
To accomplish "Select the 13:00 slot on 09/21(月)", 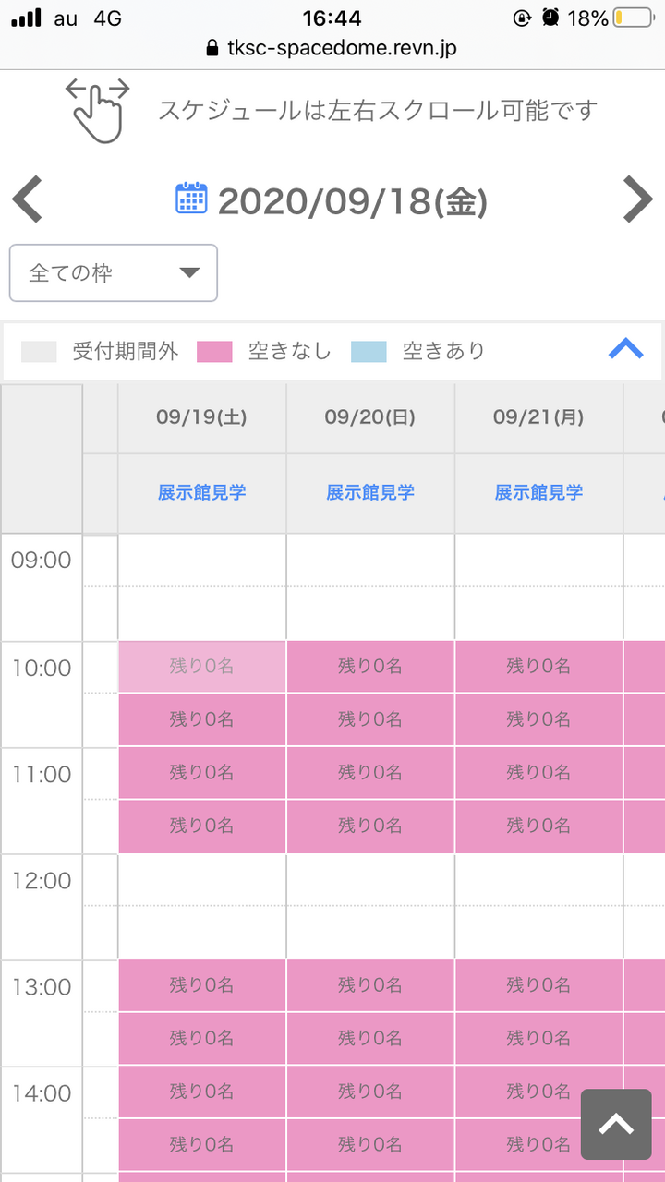I will pos(538,985).
